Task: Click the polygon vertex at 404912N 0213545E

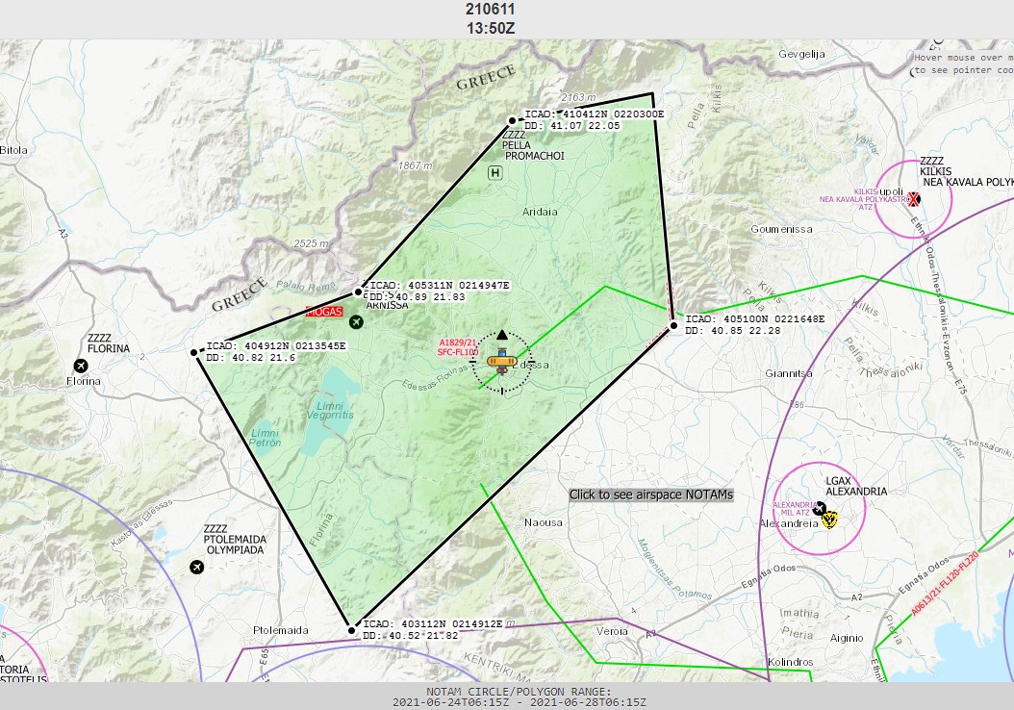Action: [x=195, y=352]
